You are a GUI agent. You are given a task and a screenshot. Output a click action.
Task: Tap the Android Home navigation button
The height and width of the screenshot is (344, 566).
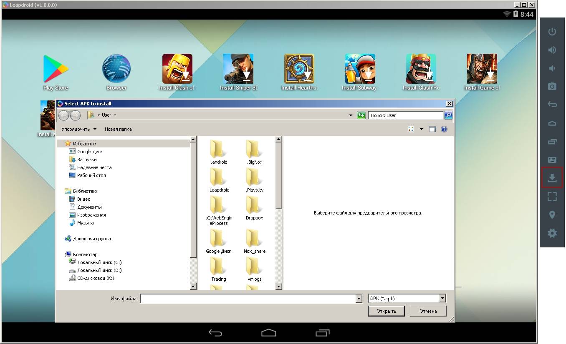tap(269, 333)
